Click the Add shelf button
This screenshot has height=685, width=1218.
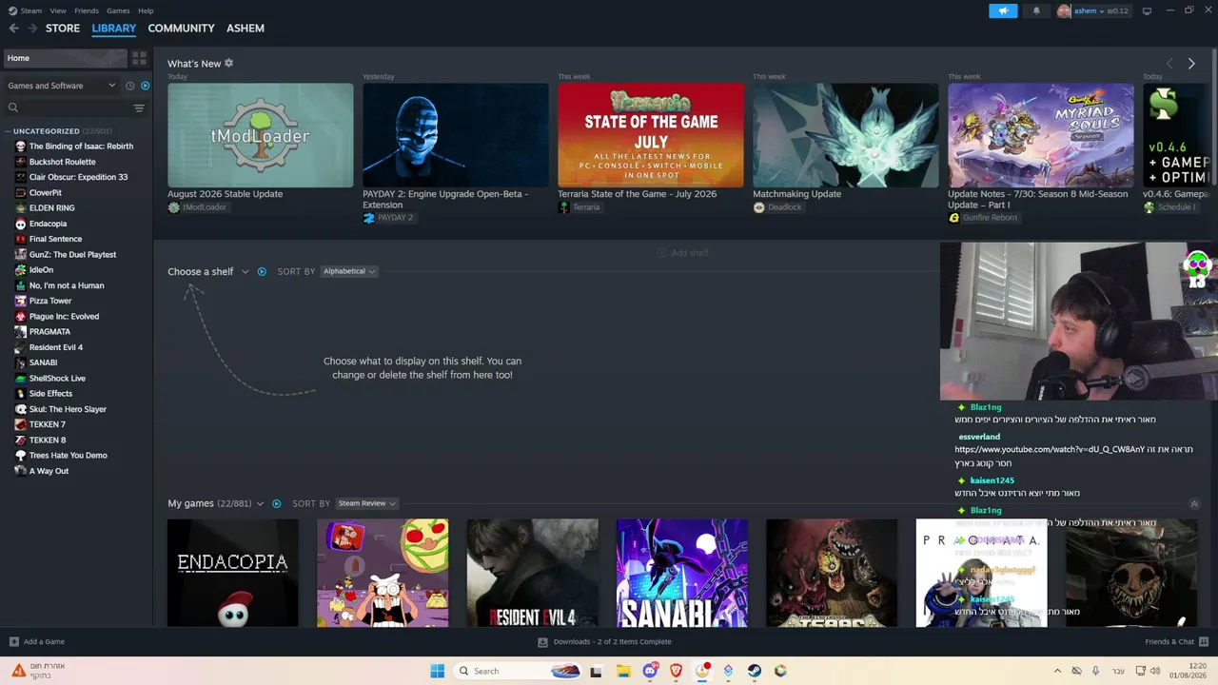pos(682,253)
